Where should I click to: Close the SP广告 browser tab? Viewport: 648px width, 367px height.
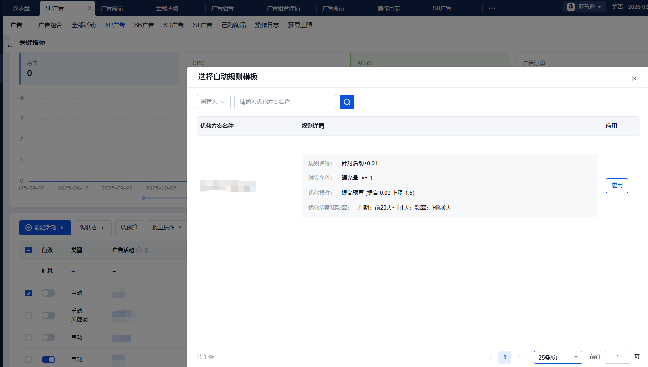click(x=90, y=8)
